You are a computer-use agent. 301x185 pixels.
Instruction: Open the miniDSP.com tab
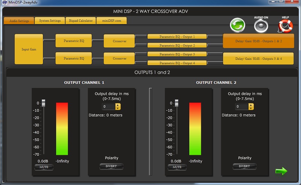111,21
